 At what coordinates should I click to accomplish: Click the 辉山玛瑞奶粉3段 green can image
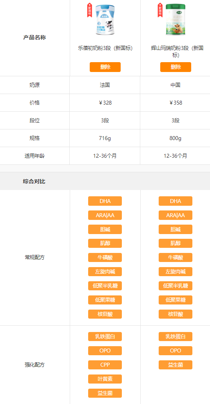pos(176,20)
